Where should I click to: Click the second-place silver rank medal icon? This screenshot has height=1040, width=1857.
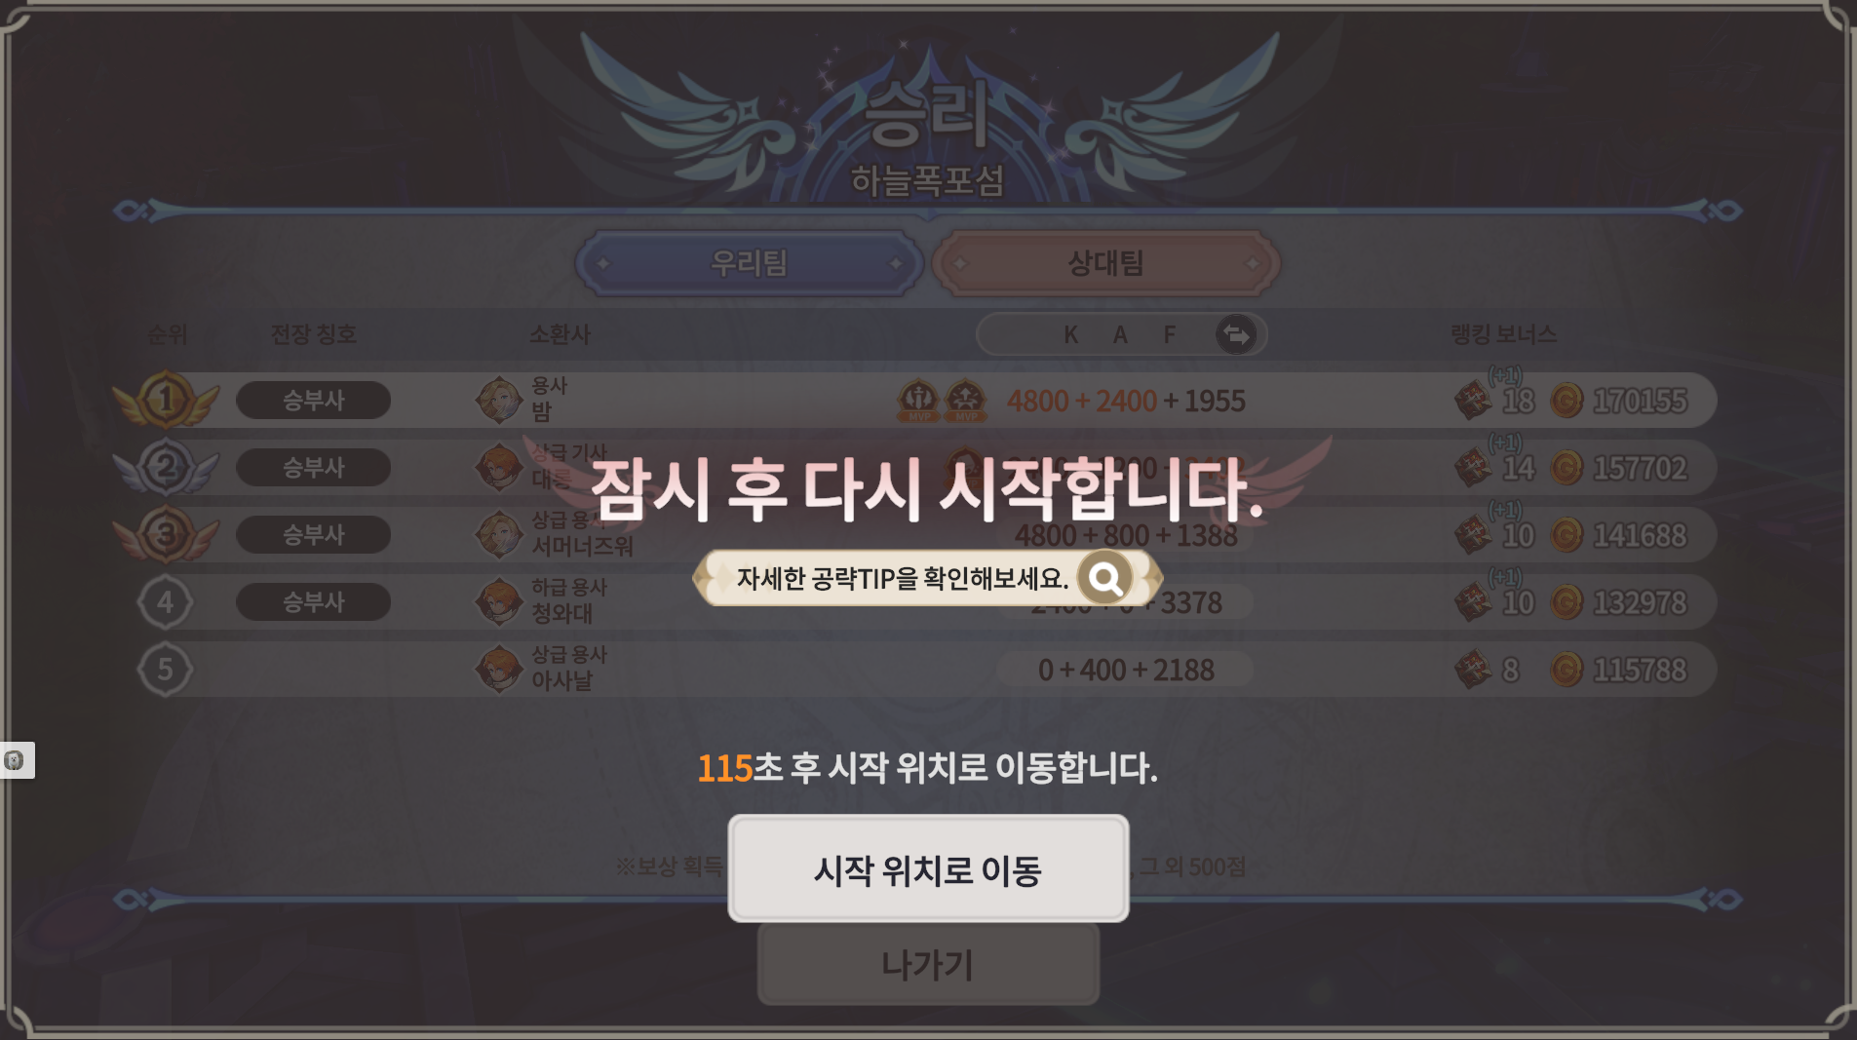166,467
